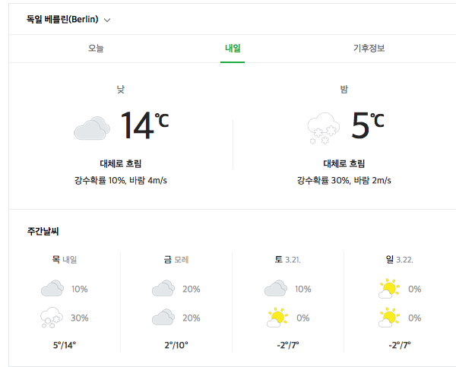
Task: Open the 토 3.21. forecast
Action: coord(287,259)
